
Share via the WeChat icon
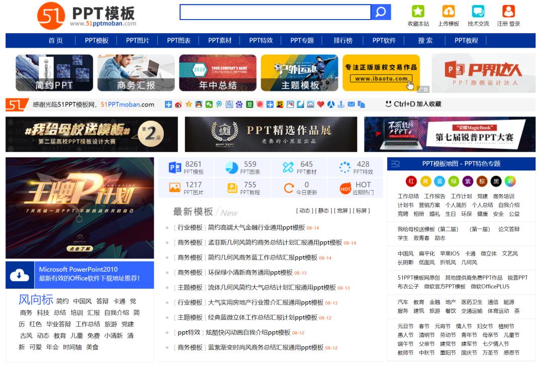(x=208, y=104)
